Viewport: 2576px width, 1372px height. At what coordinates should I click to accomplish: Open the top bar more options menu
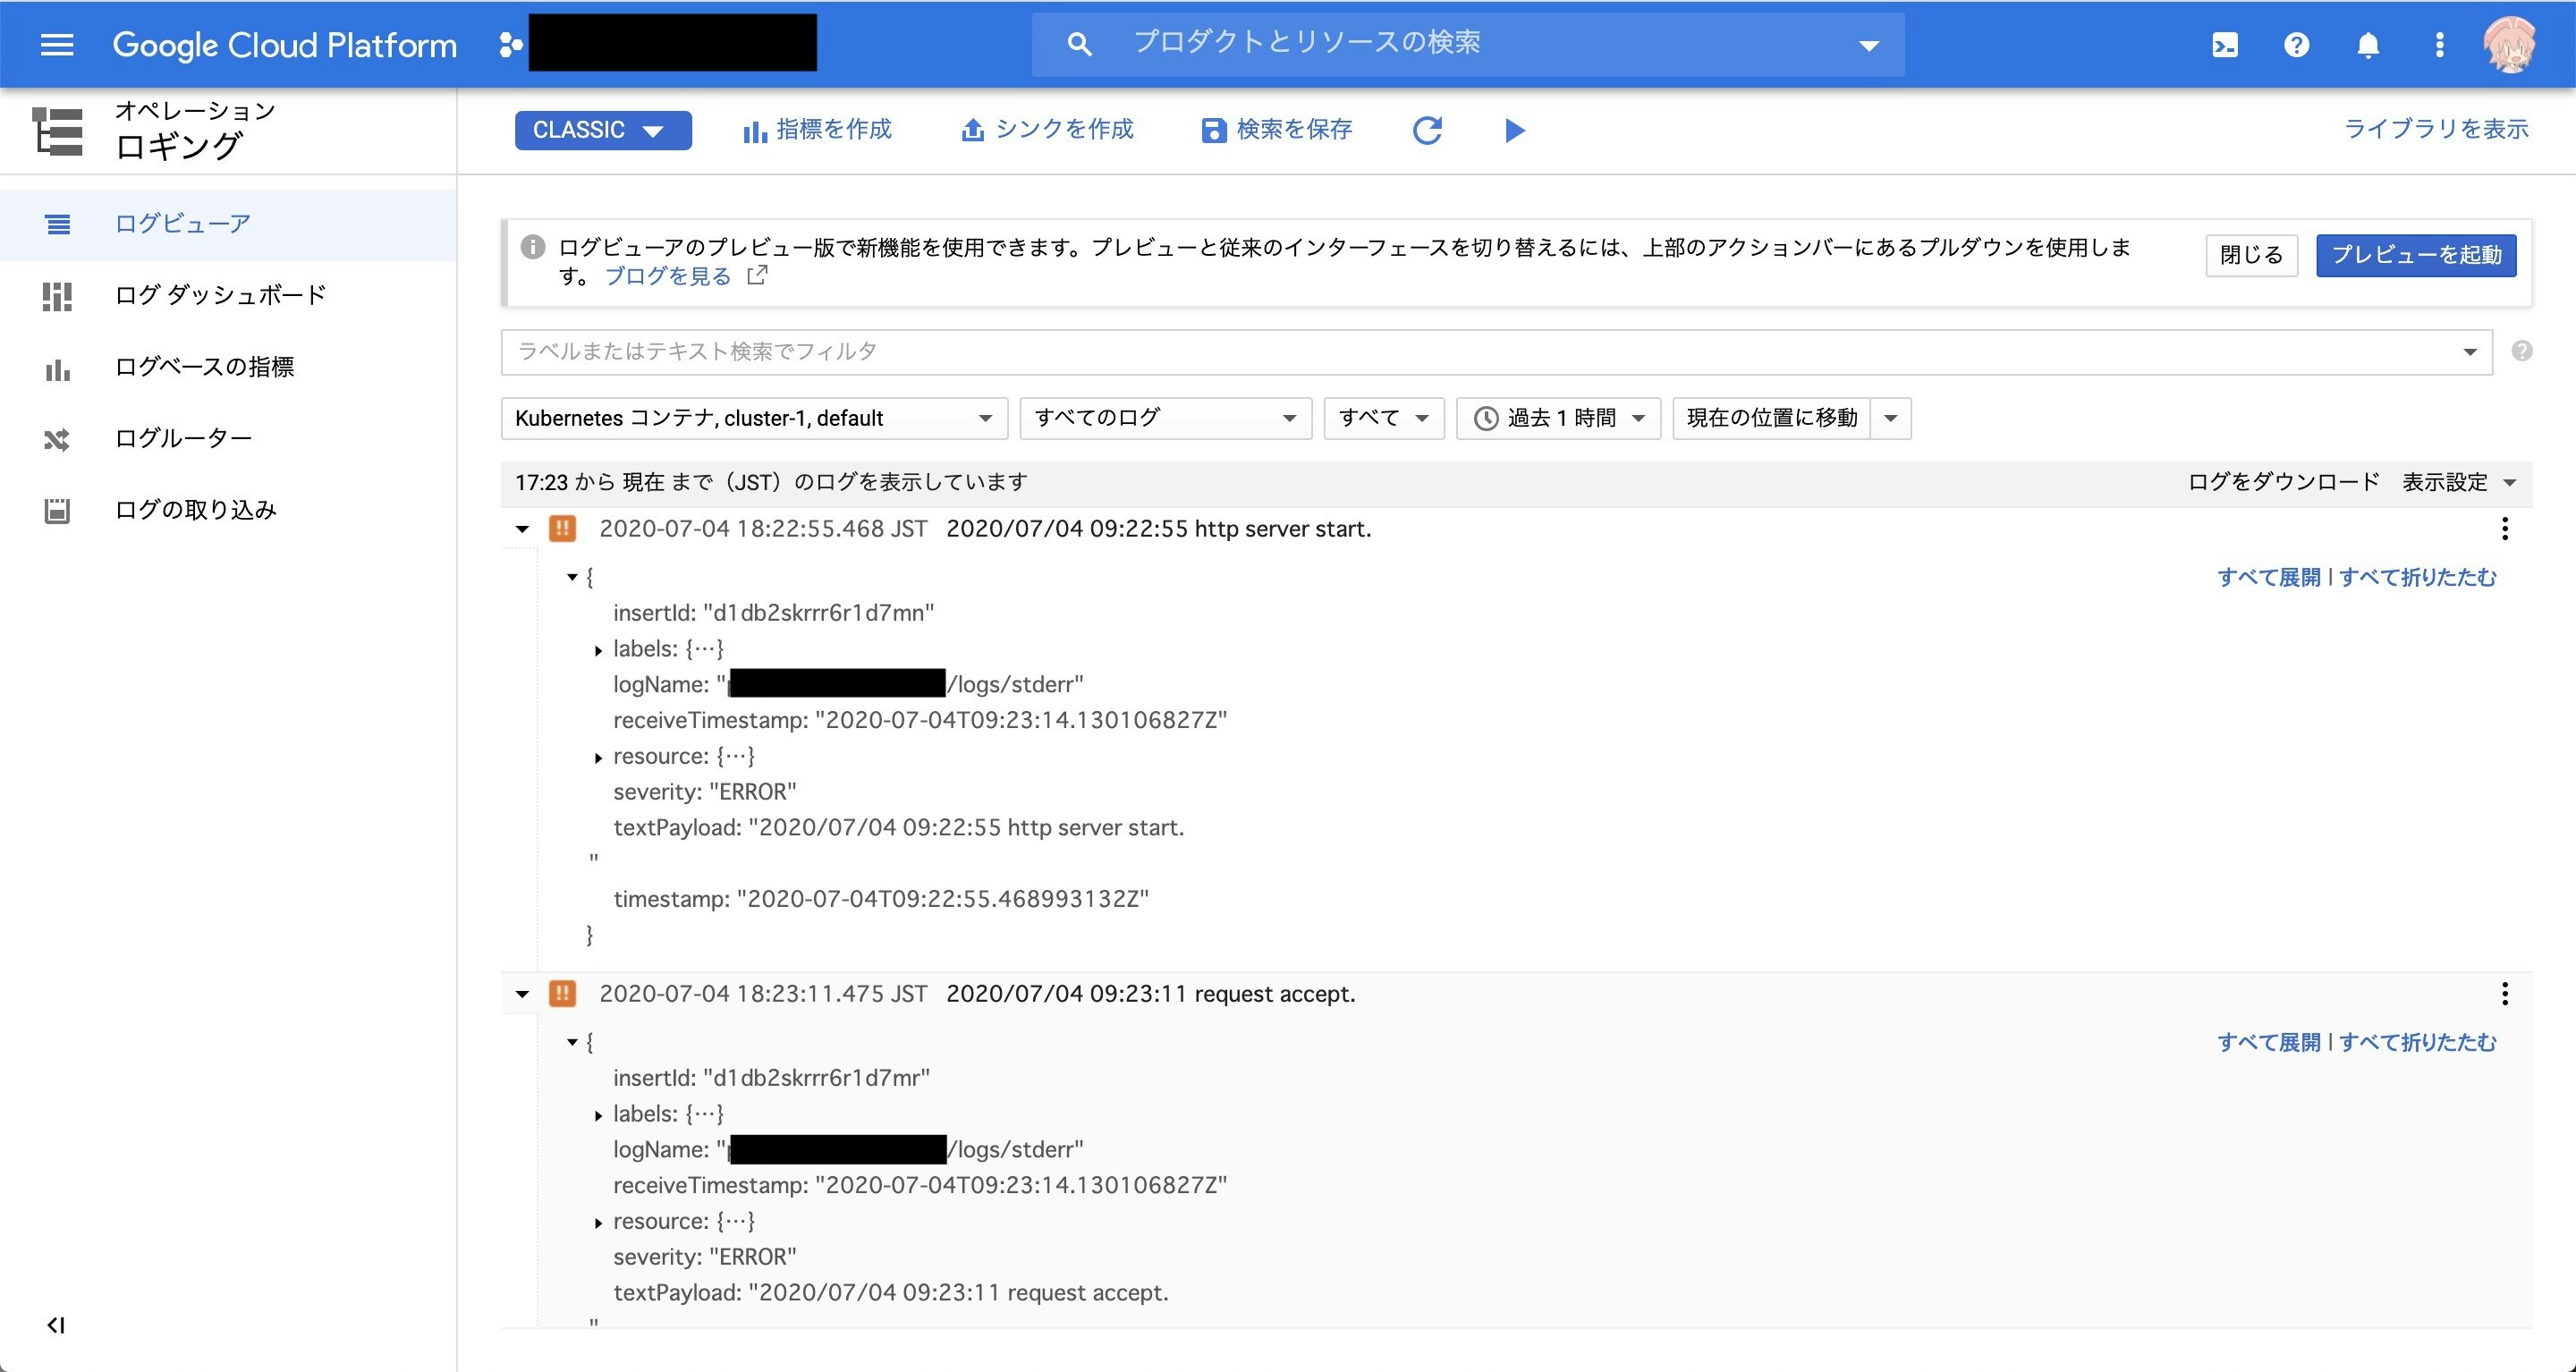pyautogui.click(x=2439, y=45)
